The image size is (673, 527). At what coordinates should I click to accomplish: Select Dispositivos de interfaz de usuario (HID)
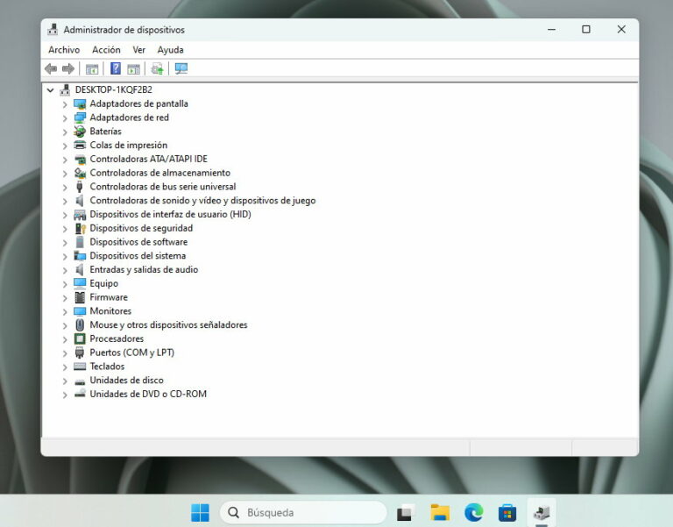(170, 214)
